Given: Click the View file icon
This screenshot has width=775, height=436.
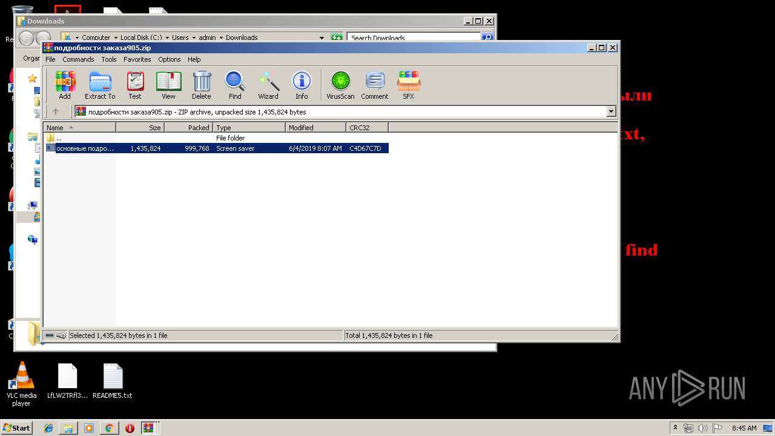Looking at the screenshot, I should click(168, 85).
